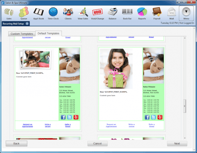Viewport: 197px width, 153px height.
Task: Click Write a review link, right template
Action: tap(131, 125)
